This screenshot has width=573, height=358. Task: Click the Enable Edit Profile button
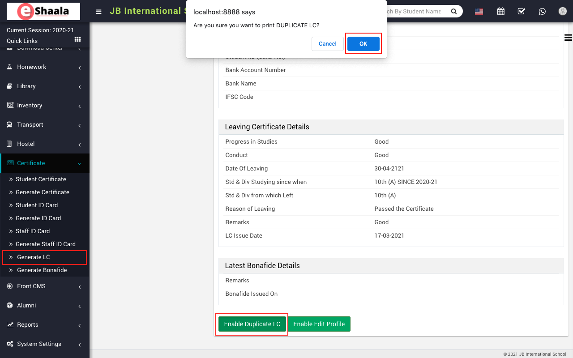[x=319, y=324]
